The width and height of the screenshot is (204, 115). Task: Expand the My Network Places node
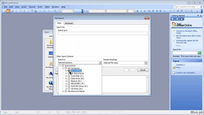point(63,91)
